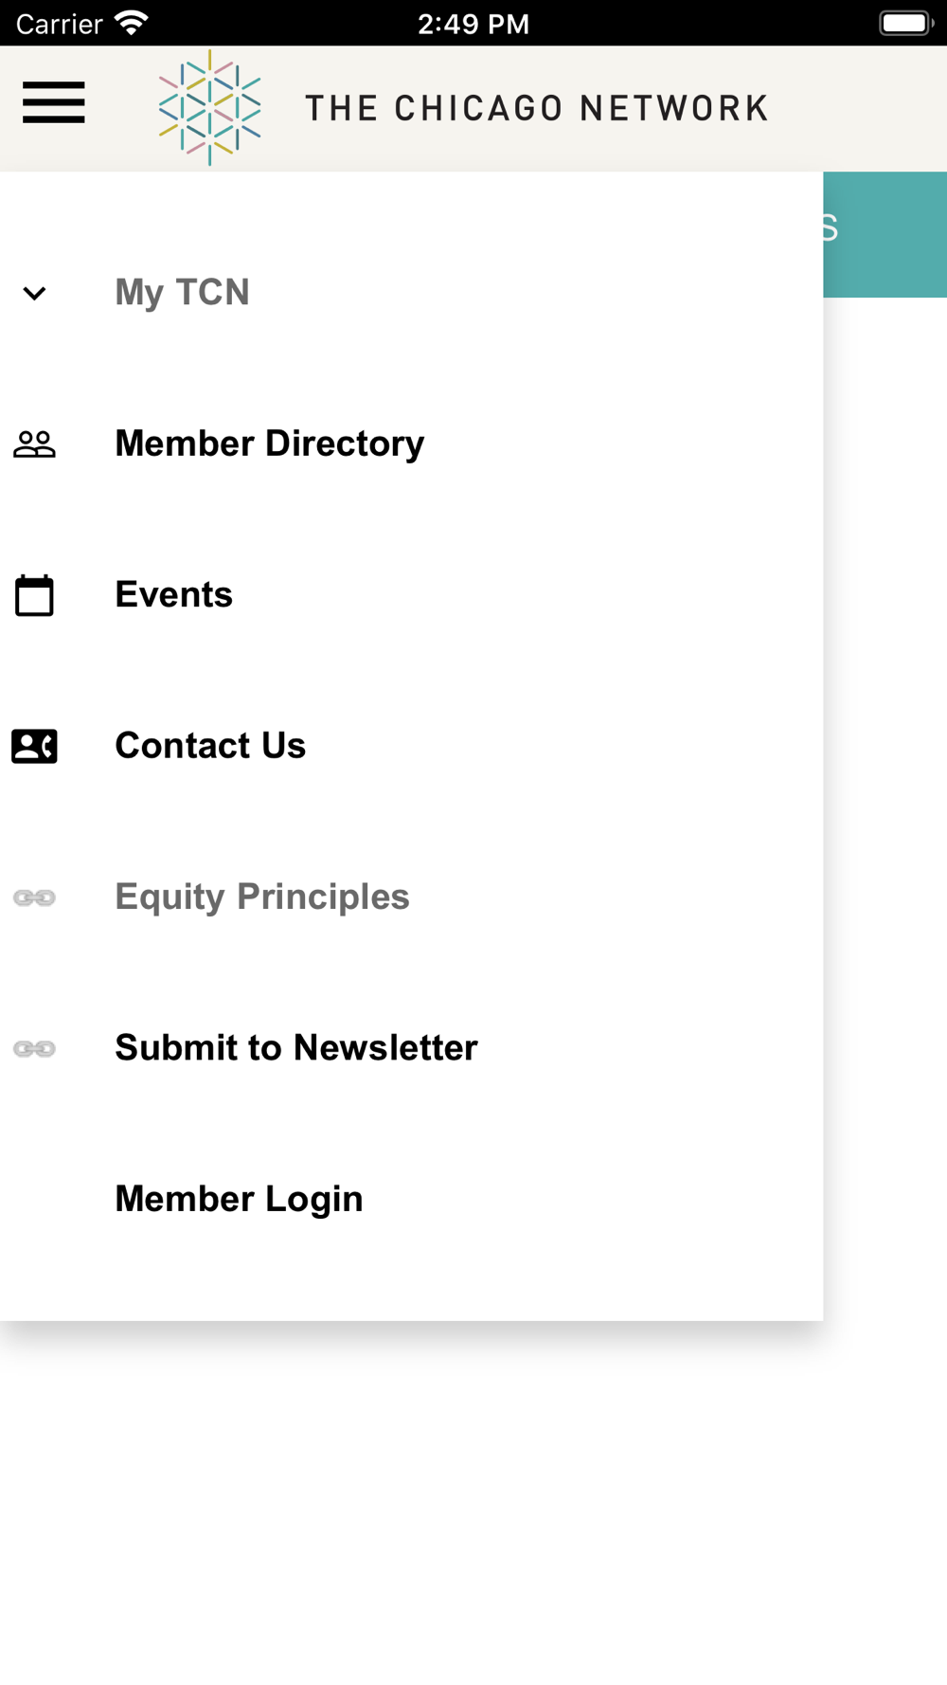Open Member Directory menu item
Viewport: 947px width, 1685px height.
(270, 444)
